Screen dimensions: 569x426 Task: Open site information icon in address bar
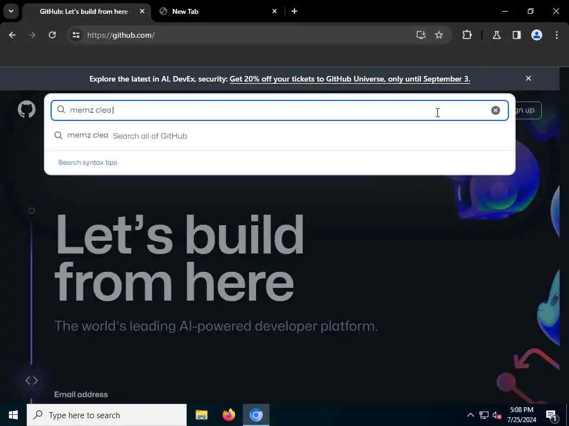tap(76, 35)
